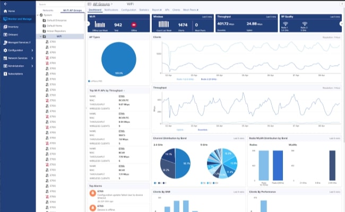Viewport: 345px width, 212px height.
Task: Expand the Administration submenu arrow
Action: (32, 66)
